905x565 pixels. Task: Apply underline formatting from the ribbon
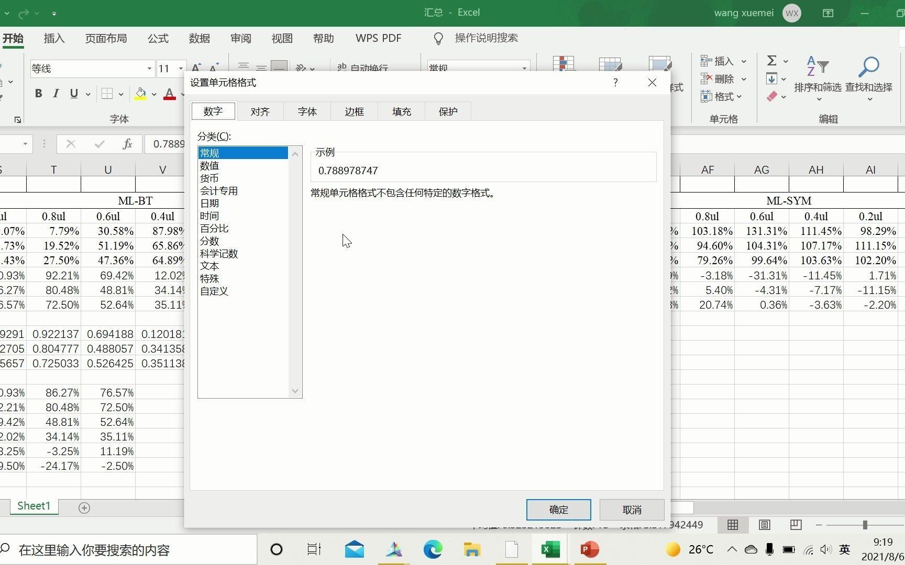[x=73, y=93]
